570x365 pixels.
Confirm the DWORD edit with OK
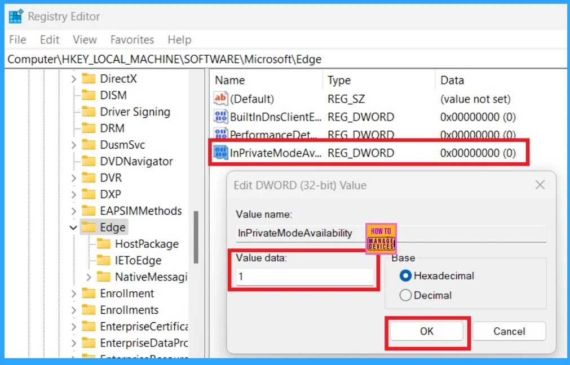click(427, 331)
